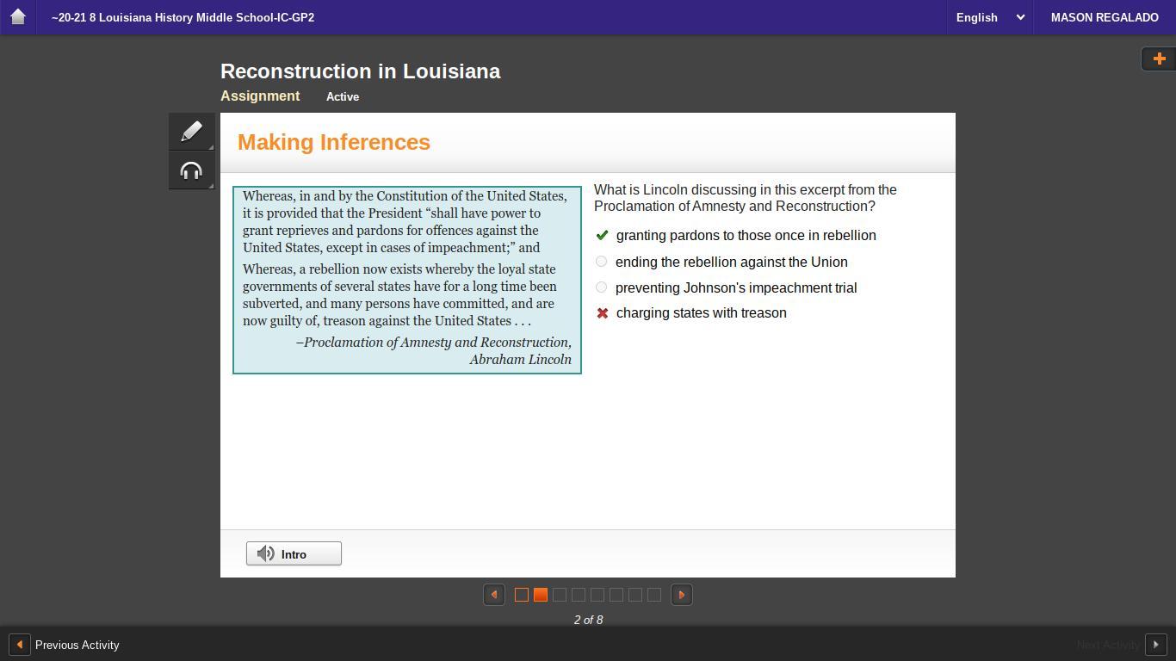Click the Previous Activity arrow icon

click(x=19, y=645)
